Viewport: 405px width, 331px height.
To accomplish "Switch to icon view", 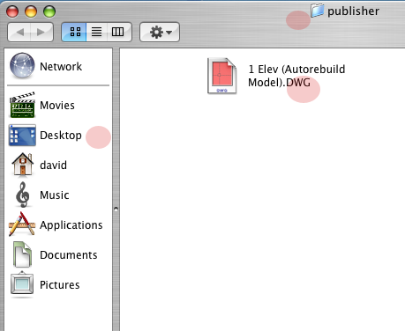I will (74, 32).
